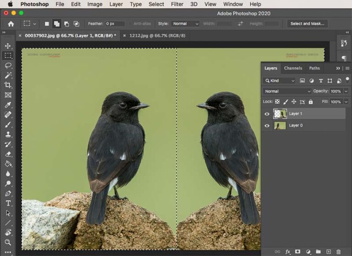352x256 pixels.
Task: Toggle lock image pixels brush icon
Action: [x=286, y=102]
